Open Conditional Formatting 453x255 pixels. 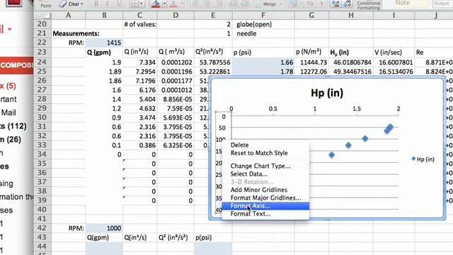pyautogui.click(x=368, y=5)
